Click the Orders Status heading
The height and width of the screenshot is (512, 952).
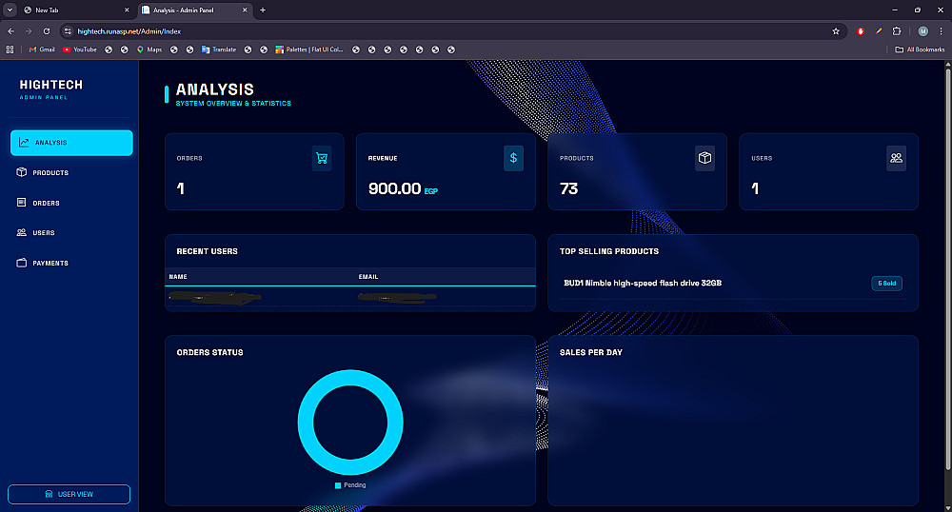click(x=209, y=352)
